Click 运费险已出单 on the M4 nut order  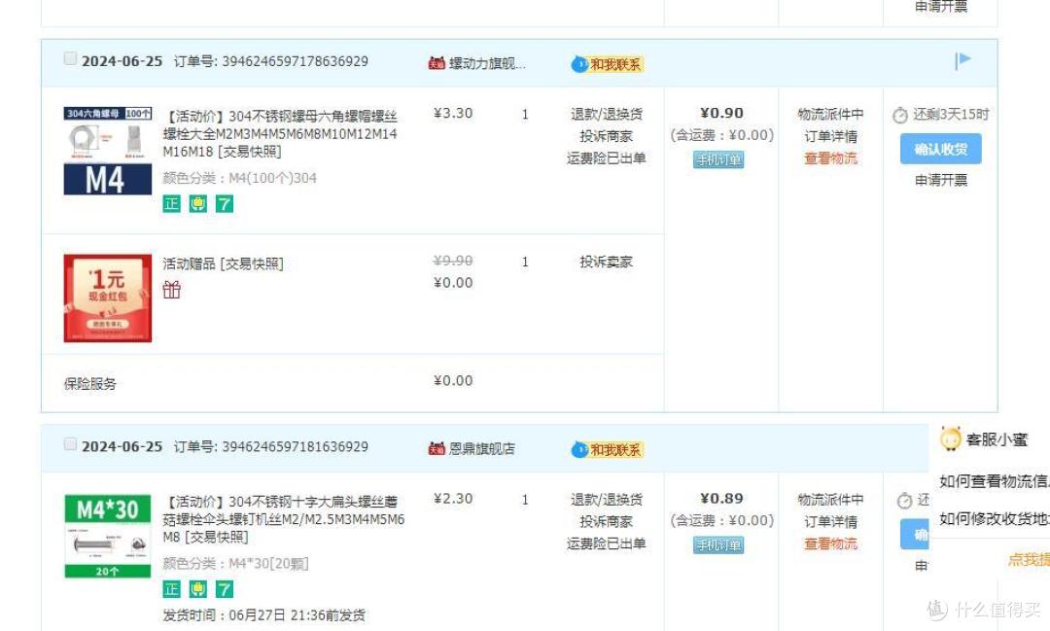pyautogui.click(x=606, y=158)
